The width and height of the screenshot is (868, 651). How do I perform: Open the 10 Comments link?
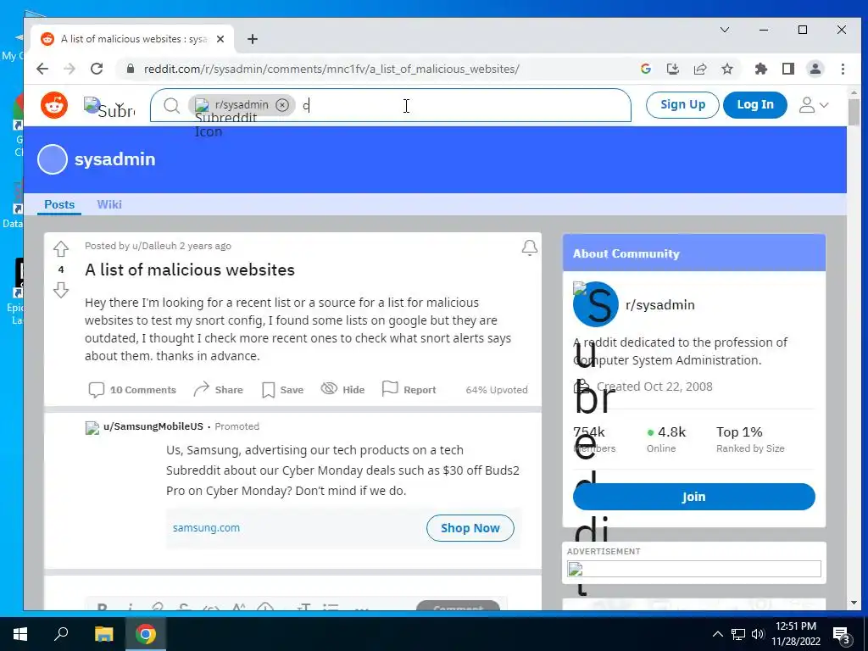[132, 390]
